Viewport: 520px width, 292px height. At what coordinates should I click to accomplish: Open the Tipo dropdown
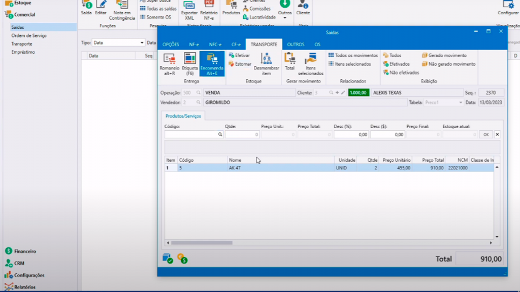[x=141, y=43]
